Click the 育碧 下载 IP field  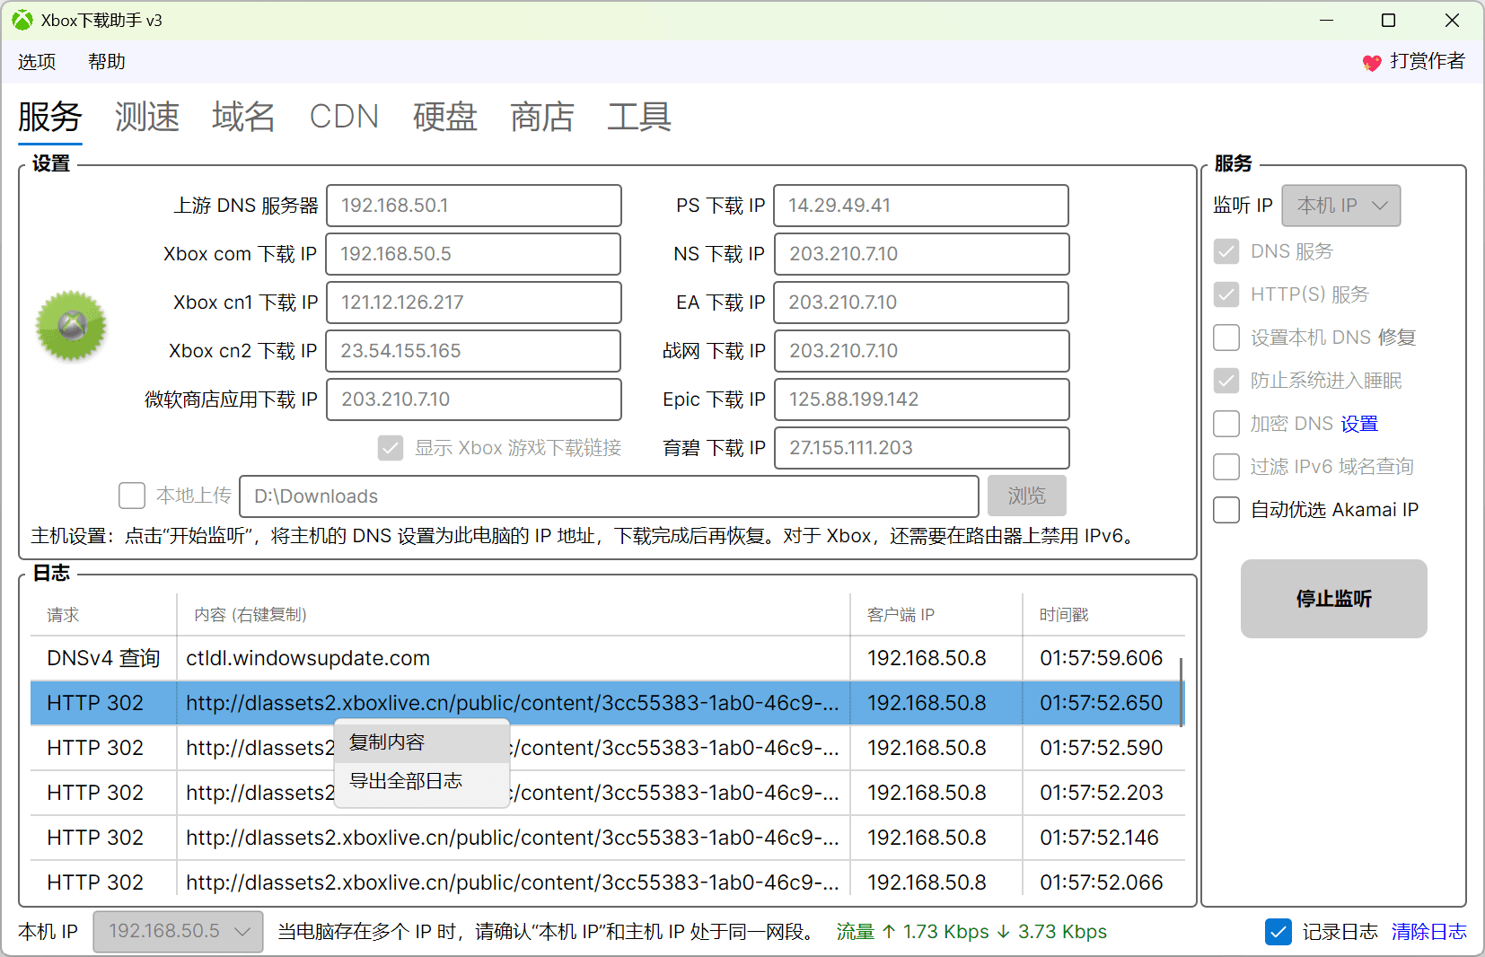pos(921,448)
